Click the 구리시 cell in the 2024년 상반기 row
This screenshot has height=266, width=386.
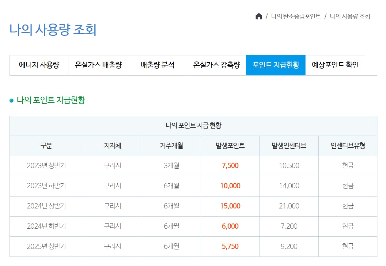112,206
